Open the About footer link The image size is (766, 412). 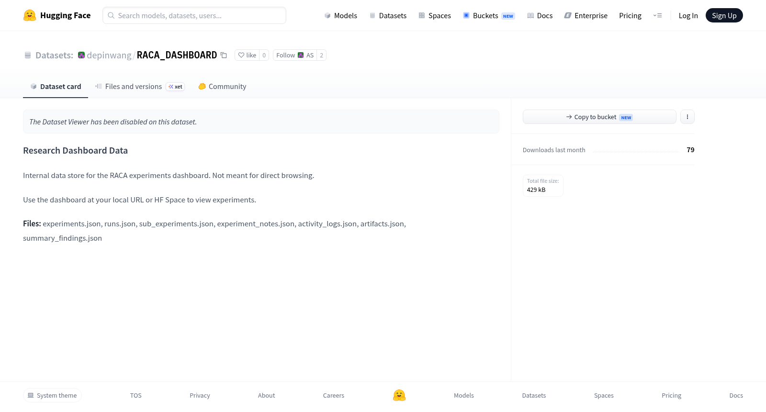coord(266,395)
